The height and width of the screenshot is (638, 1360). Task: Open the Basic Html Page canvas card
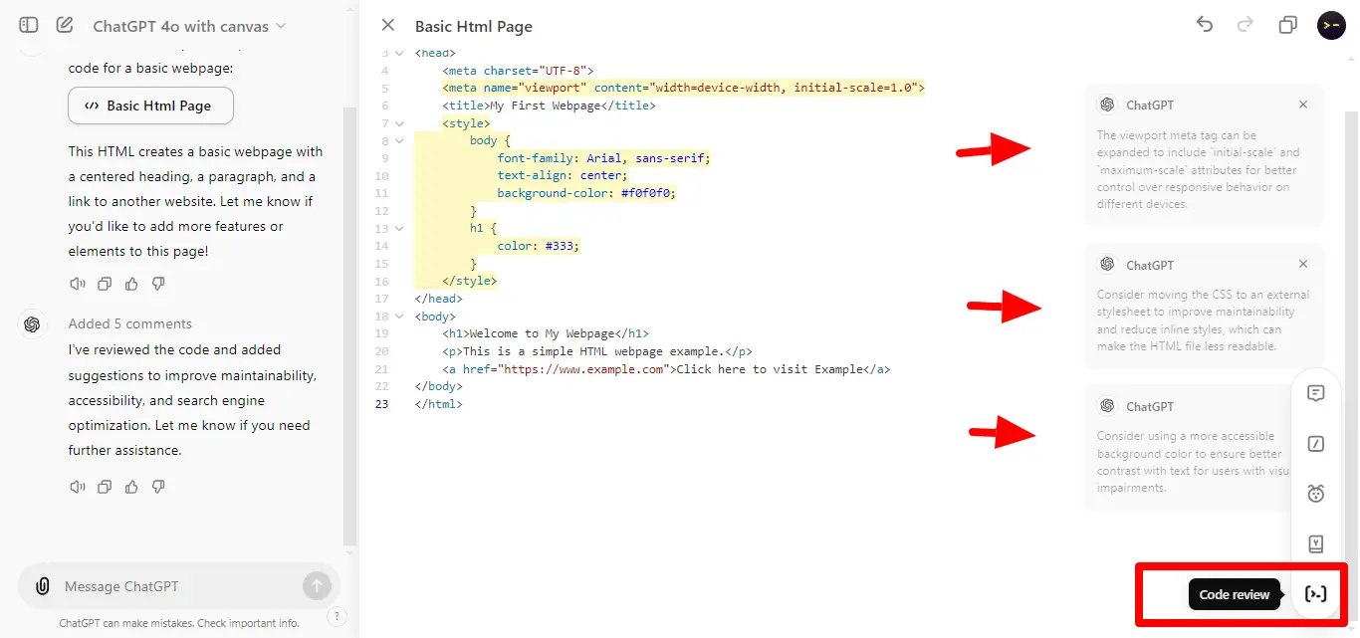tap(150, 105)
